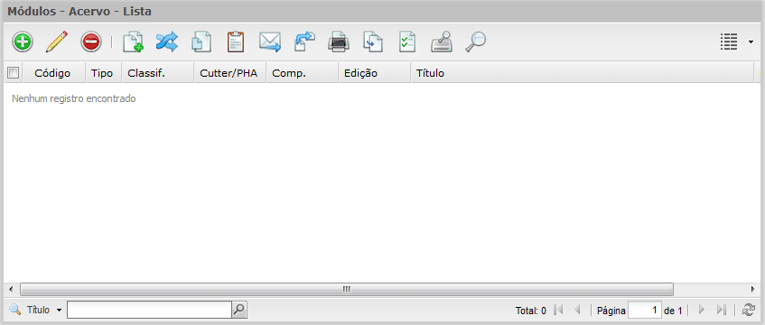The height and width of the screenshot is (325, 765).
Task: Click the green checklist document icon
Action: click(407, 42)
